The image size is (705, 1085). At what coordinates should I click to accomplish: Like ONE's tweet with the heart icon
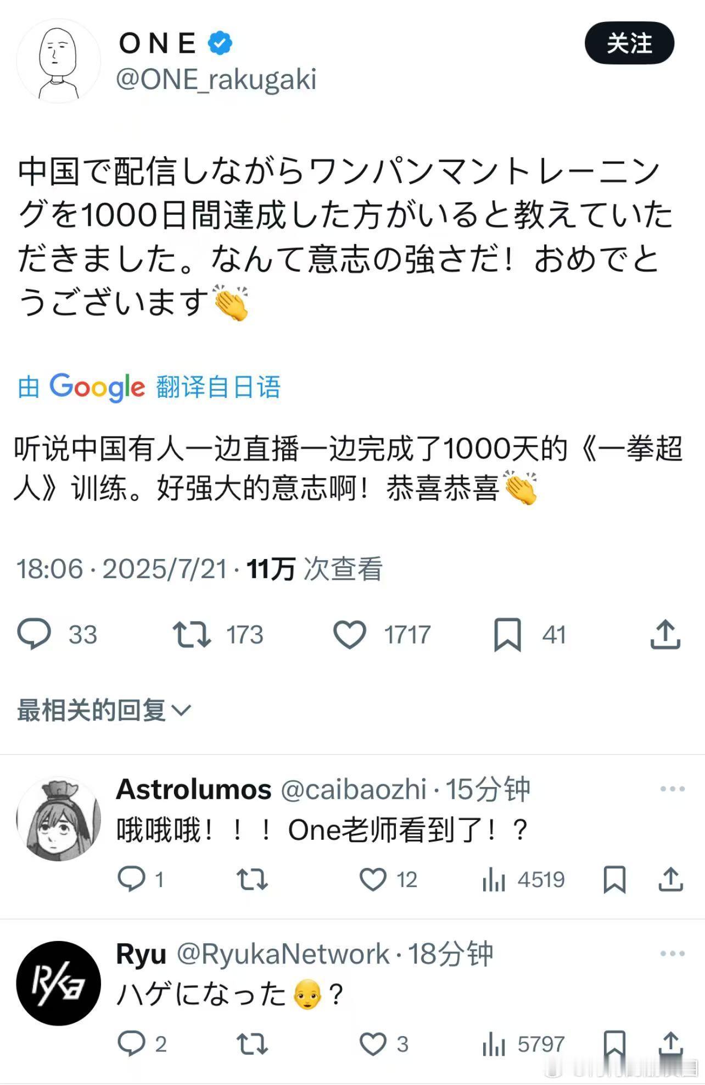tap(350, 634)
